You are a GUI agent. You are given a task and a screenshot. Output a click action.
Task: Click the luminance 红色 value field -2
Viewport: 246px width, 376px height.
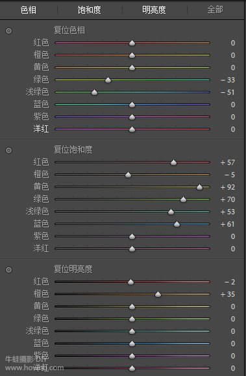coord(230,282)
